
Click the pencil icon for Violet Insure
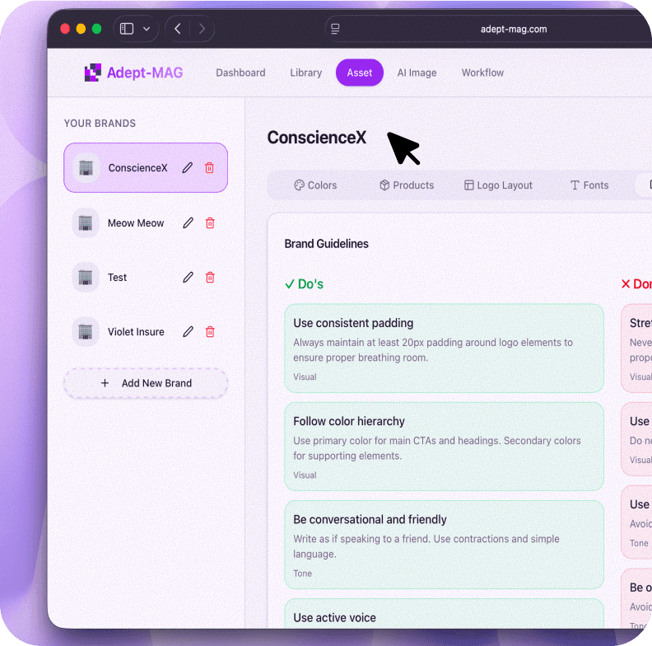pyautogui.click(x=189, y=332)
